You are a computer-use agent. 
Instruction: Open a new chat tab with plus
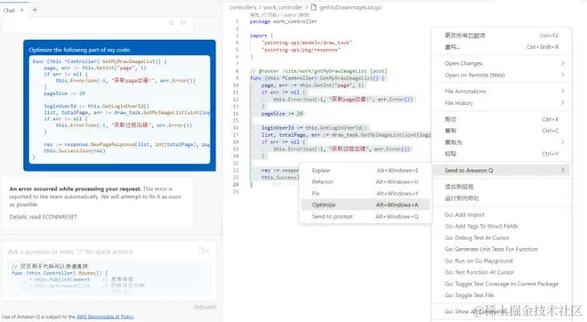point(35,10)
